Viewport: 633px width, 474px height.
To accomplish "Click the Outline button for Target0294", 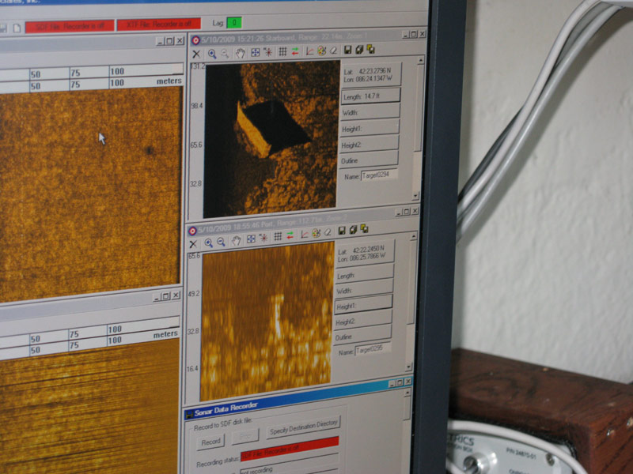I will [x=370, y=160].
